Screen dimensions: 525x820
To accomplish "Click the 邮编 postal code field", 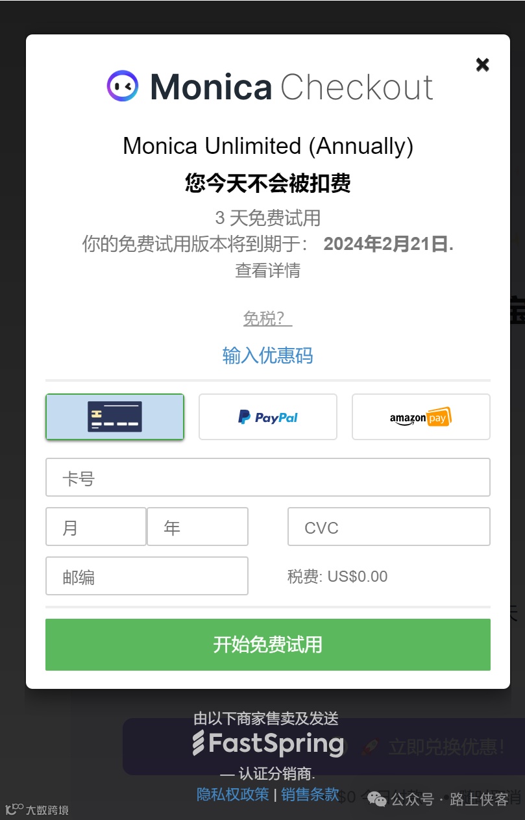I will (147, 576).
